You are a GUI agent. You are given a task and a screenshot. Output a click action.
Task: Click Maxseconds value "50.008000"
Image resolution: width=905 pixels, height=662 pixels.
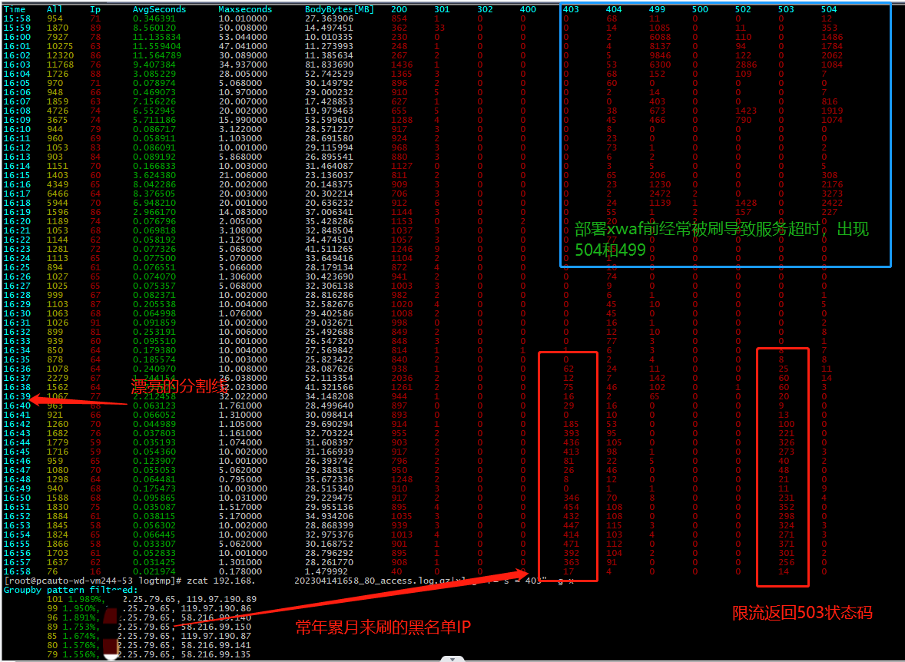[x=243, y=28]
